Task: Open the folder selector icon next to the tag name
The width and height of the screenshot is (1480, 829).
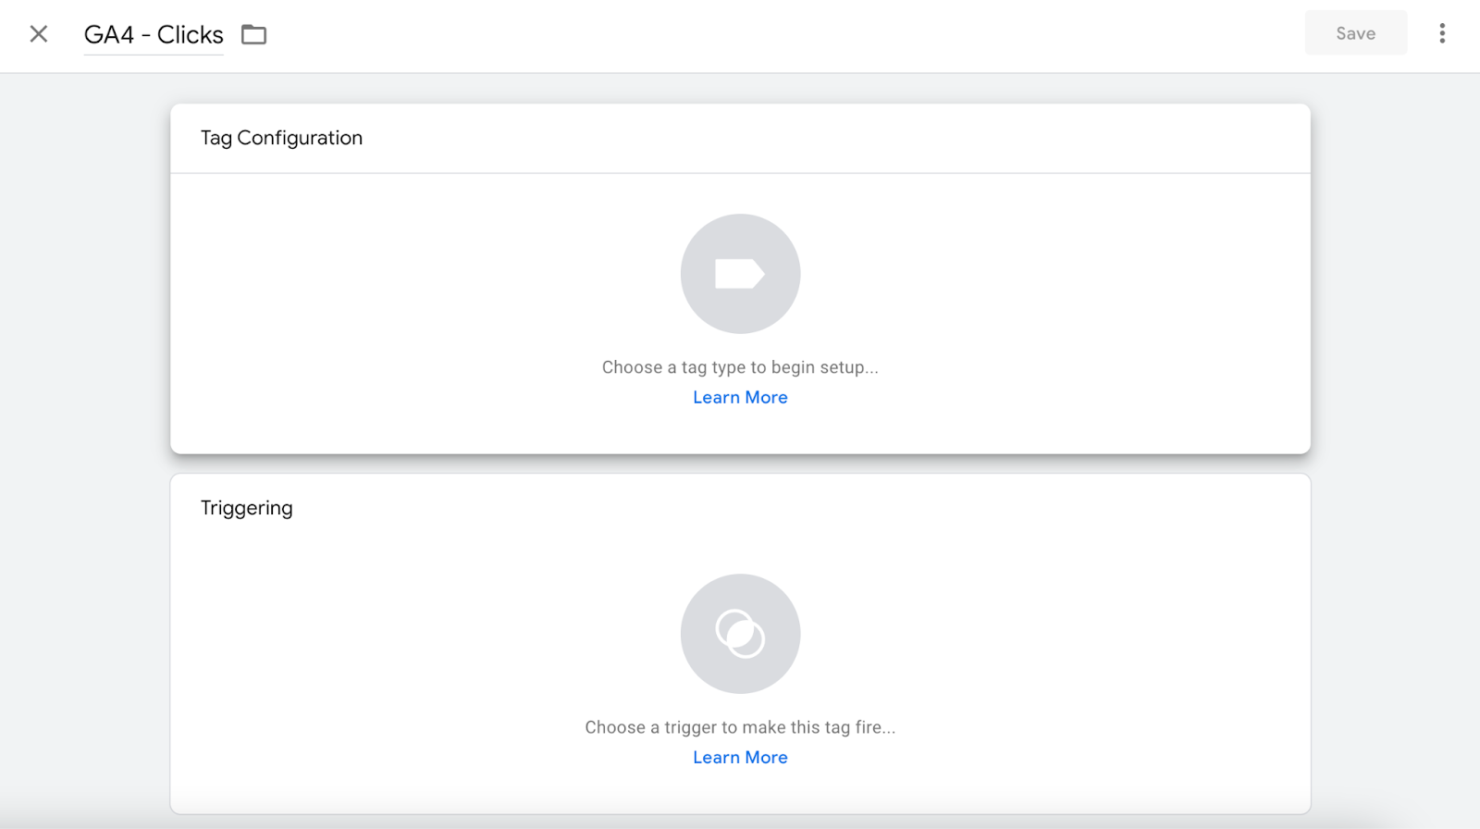Action: pyautogui.click(x=253, y=35)
